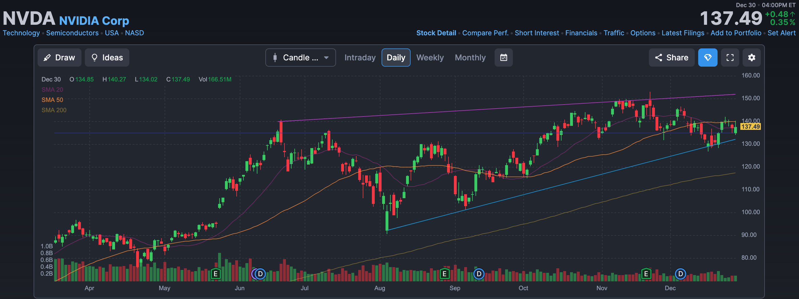Open Compare Perf. page
The width and height of the screenshot is (799, 299).
coord(485,33)
